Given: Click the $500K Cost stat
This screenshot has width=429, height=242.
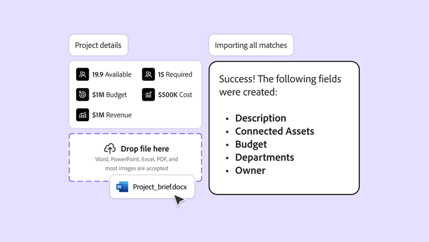Looking at the screenshot, I should (x=175, y=94).
